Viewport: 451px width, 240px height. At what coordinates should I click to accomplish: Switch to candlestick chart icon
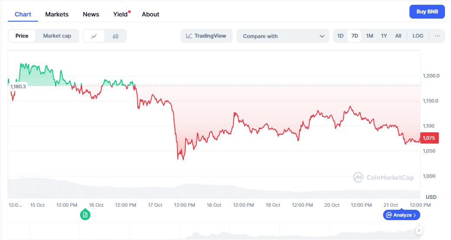coord(115,36)
